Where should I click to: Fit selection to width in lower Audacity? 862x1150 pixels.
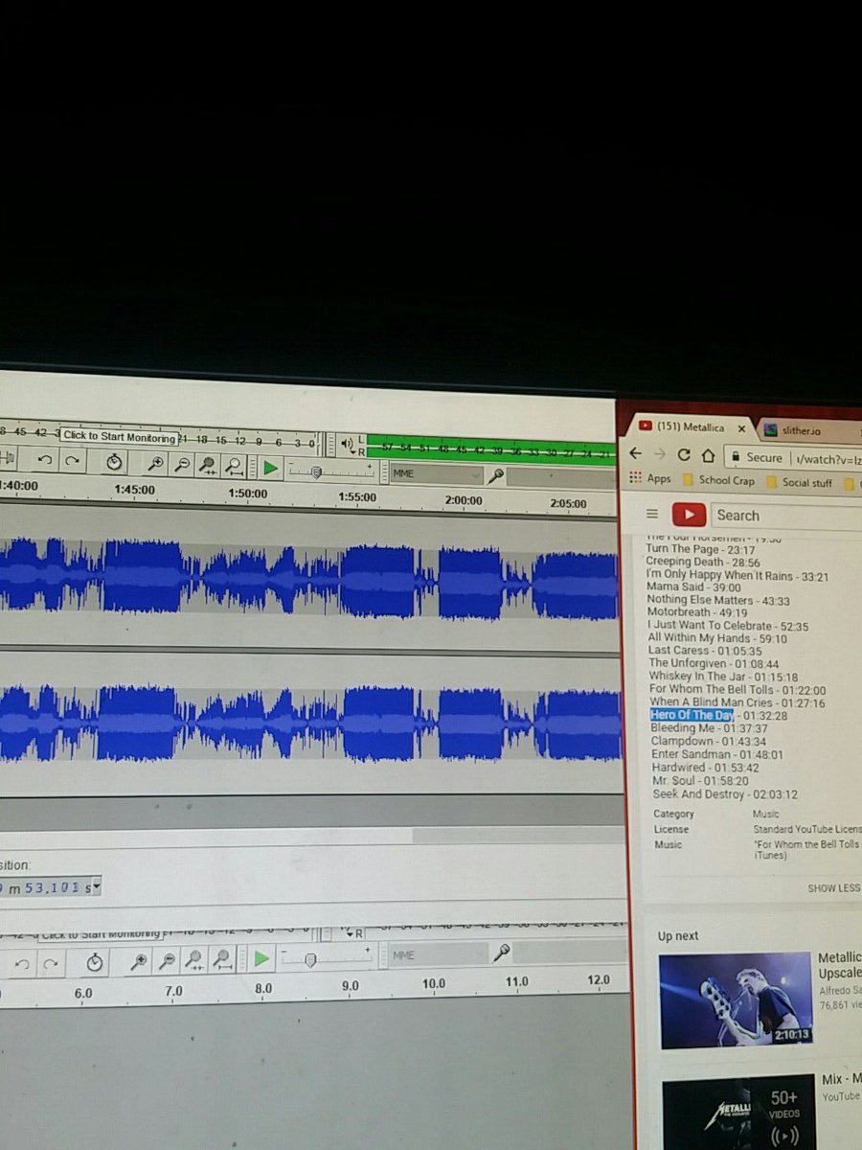[193, 957]
